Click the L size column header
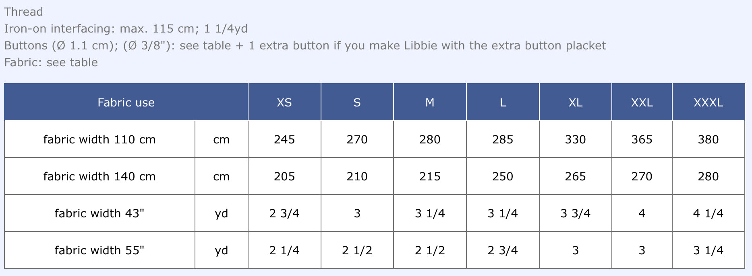Screen dimensions: 752x276 click(x=503, y=102)
